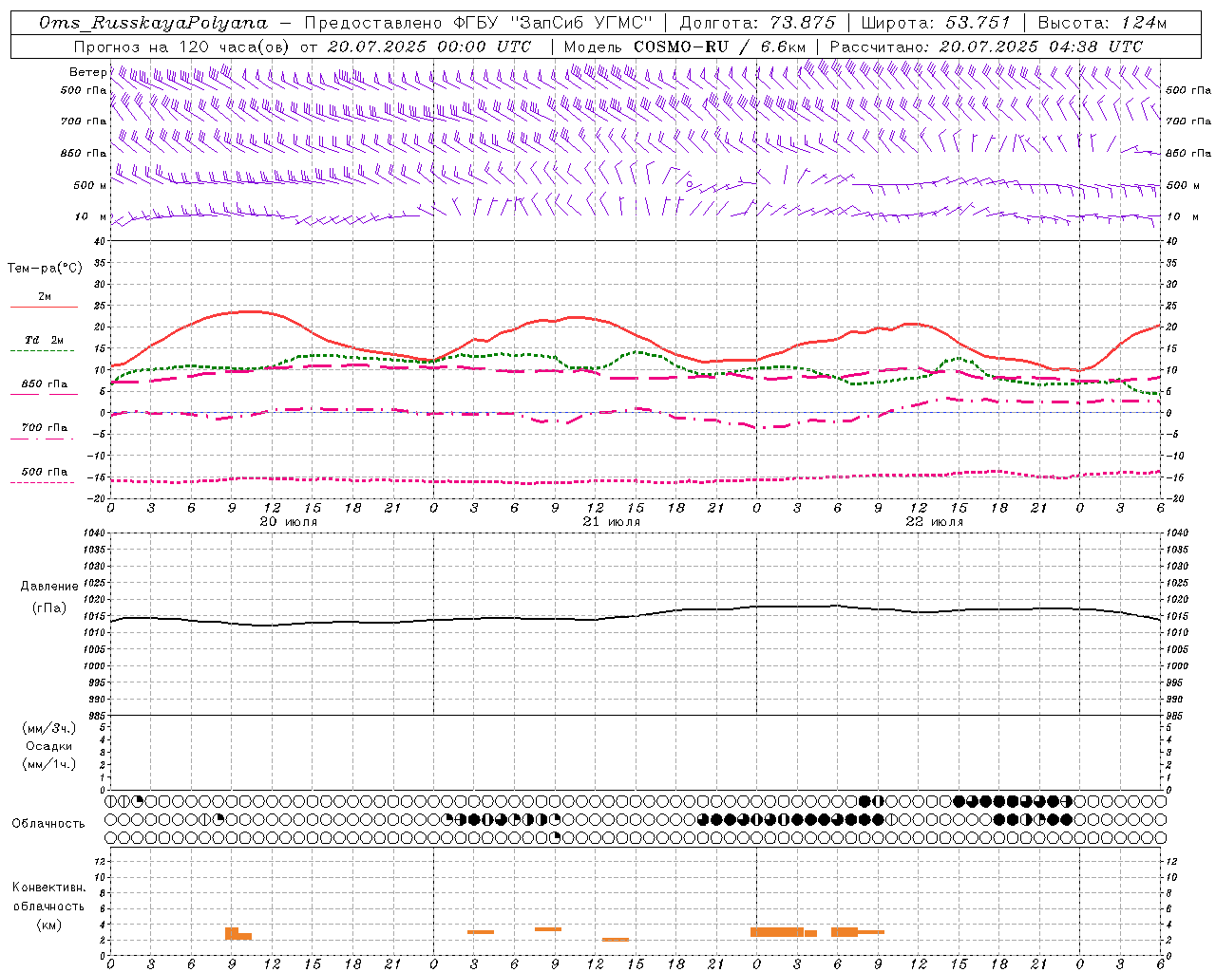Click the Td 2м legend label
Image resolution: width=1216 pixels, height=972 pixels.
[44, 340]
